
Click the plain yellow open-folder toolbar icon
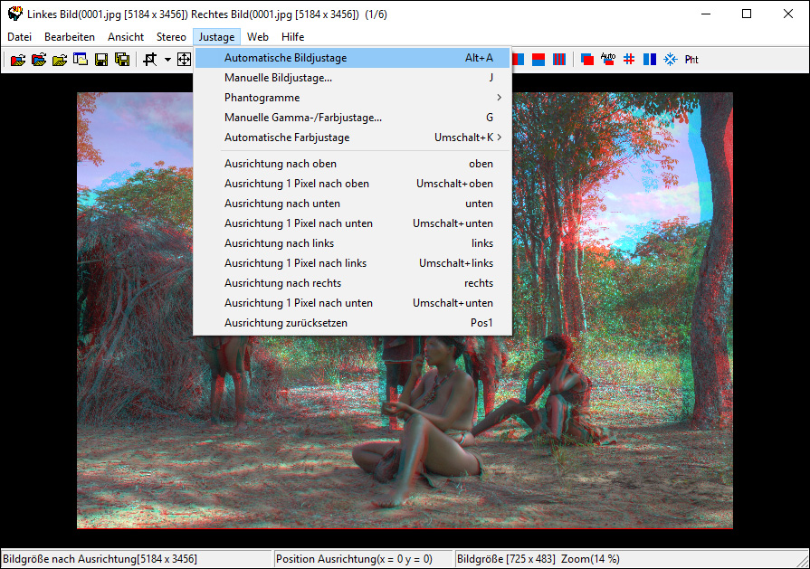[60, 60]
